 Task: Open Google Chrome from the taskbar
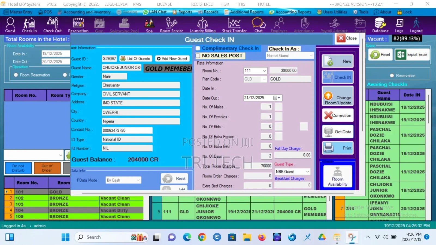(202, 237)
